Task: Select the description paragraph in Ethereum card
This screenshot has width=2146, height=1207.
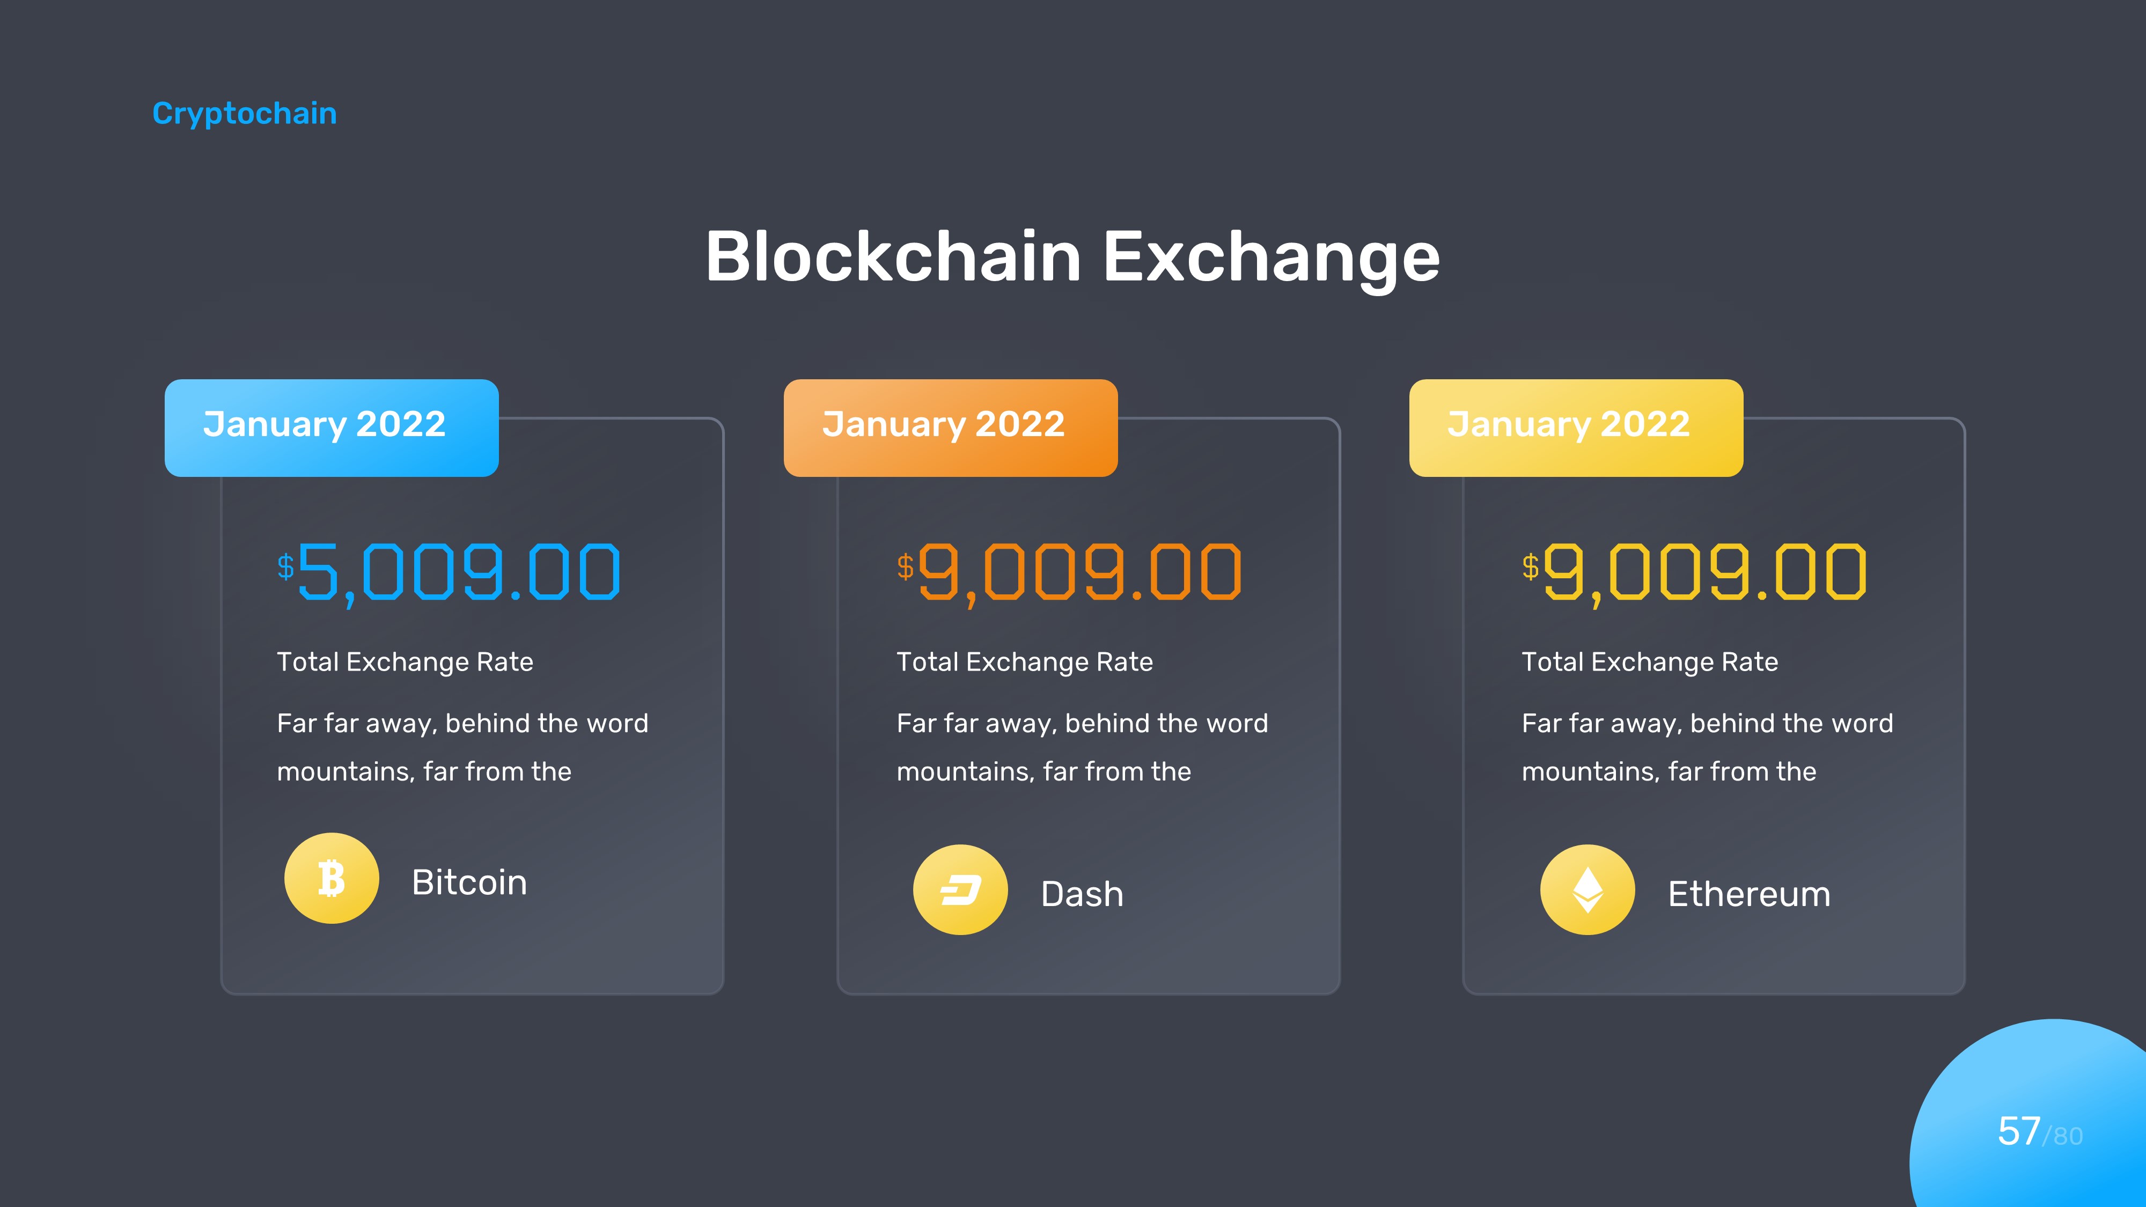Action: [1707, 747]
